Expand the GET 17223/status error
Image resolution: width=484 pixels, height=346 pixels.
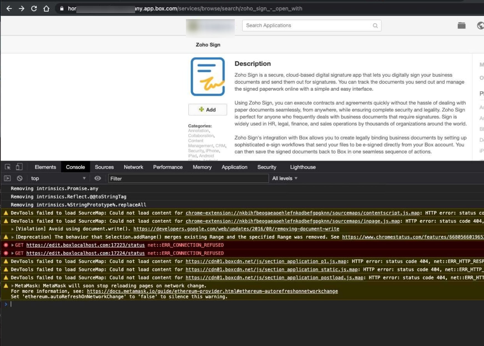[x=12, y=245]
